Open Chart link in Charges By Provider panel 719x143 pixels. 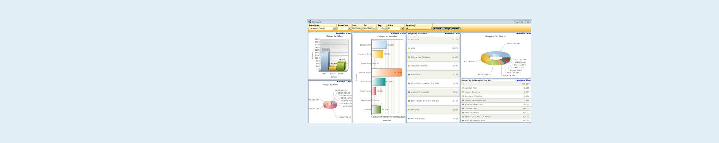pyautogui.click(x=403, y=34)
